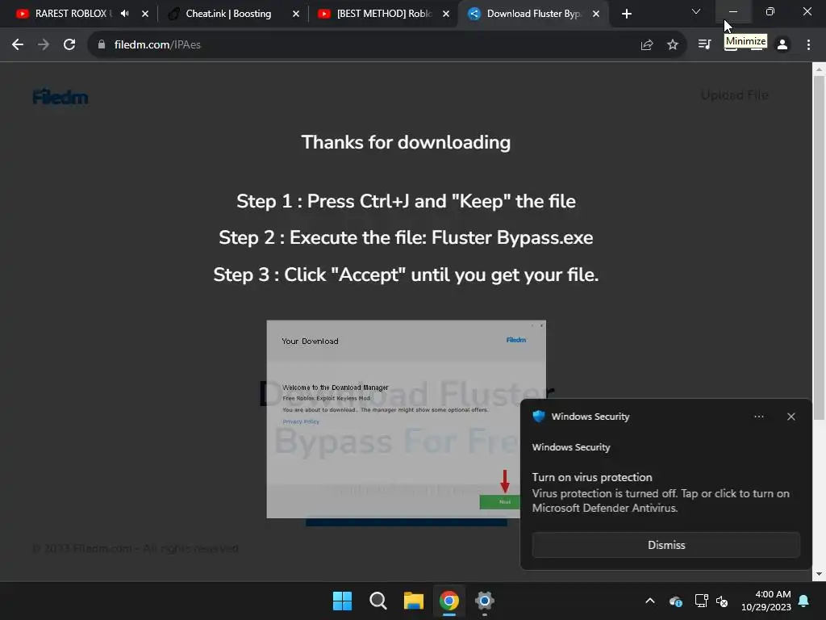Screen dimensions: 826x620
Task: Close the Windows Security notification
Action: [791, 417]
